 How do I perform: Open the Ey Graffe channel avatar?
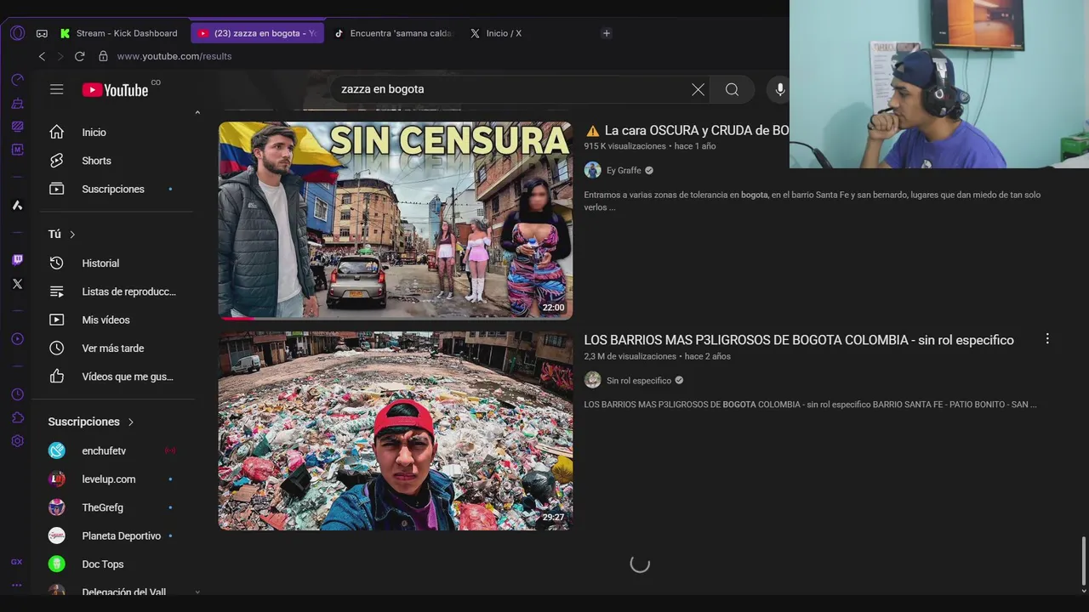[x=593, y=170]
